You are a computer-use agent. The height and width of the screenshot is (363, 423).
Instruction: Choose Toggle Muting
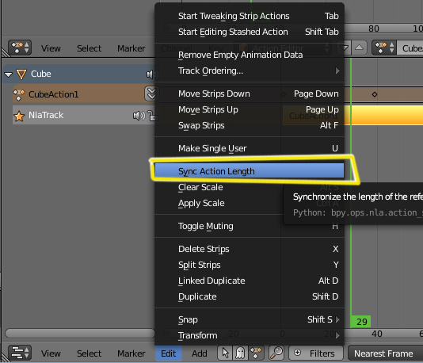[x=250, y=226]
